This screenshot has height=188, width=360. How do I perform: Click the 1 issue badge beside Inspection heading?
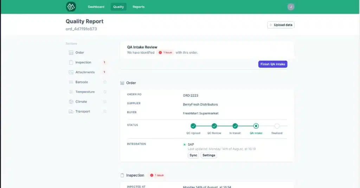(x=157, y=175)
